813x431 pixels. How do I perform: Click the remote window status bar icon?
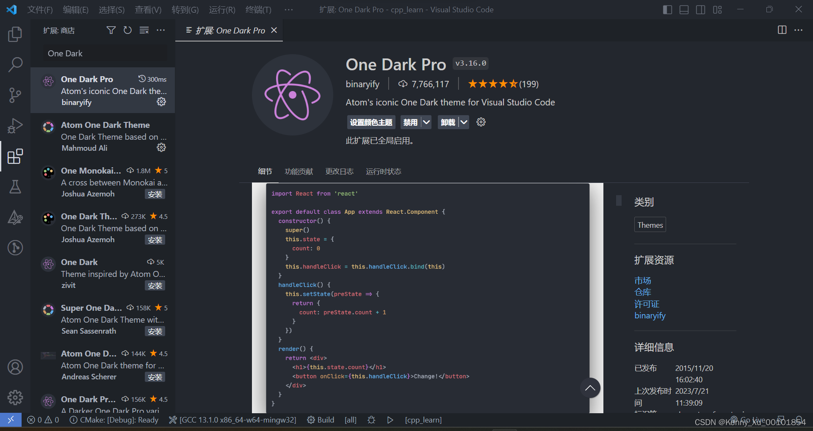pos(11,420)
